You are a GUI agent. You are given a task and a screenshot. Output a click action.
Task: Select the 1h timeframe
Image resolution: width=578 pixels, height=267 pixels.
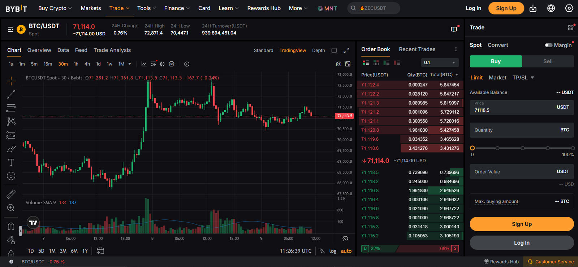[76, 64]
